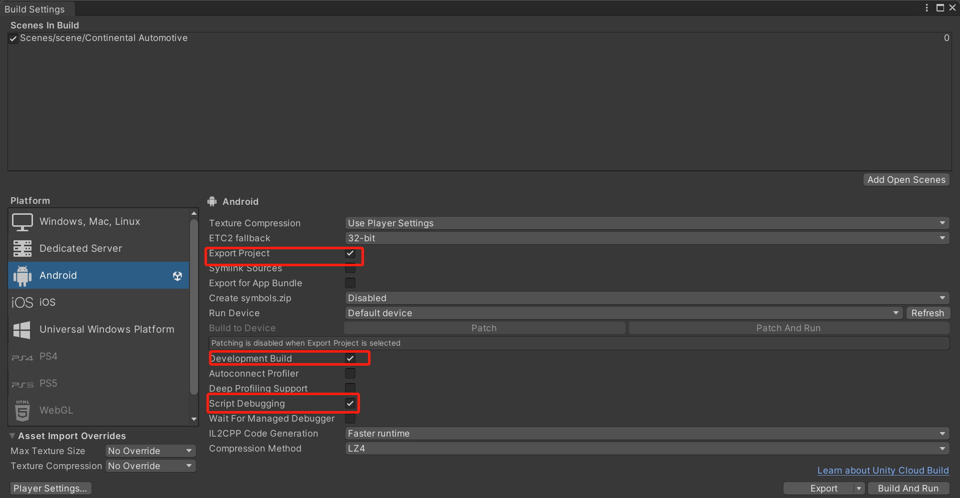Select the PS4 platform entry
The height and width of the screenshot is (498, 960).
point(98,357)
